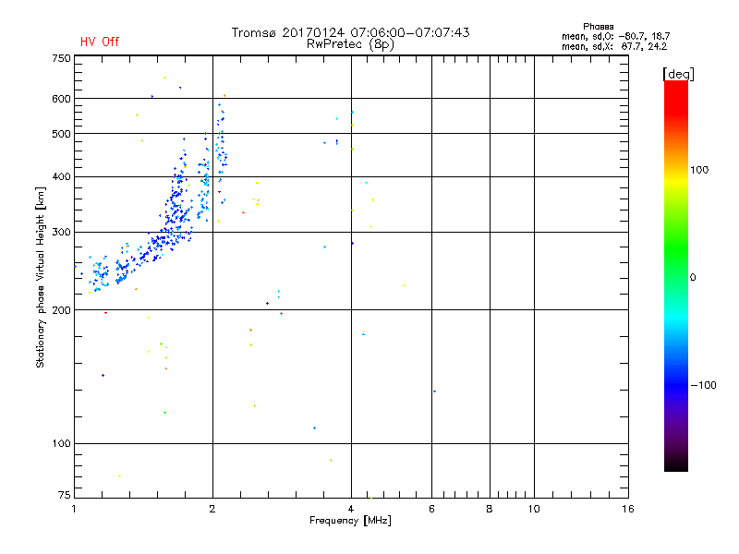Viewport: 739px width, 554px height.
Task: Click the 750 tick on height axis
Action: coord(61,58)
